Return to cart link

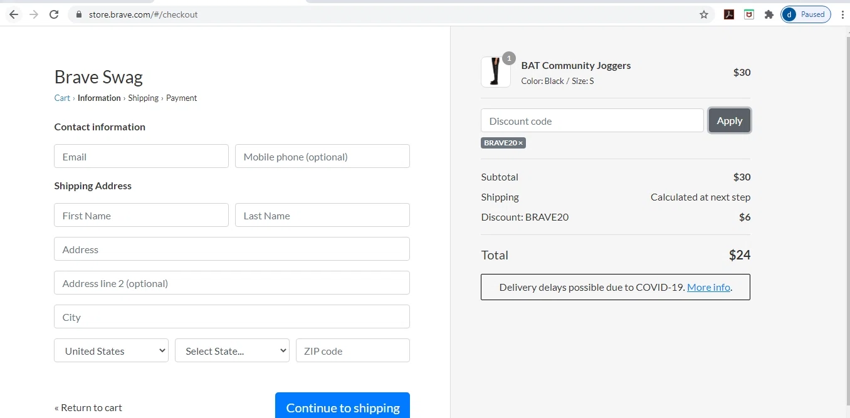88,407
